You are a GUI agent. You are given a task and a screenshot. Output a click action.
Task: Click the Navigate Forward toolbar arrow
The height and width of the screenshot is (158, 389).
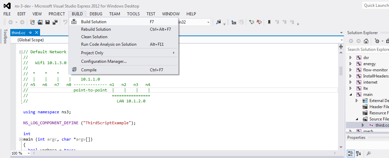coord(22,22)
